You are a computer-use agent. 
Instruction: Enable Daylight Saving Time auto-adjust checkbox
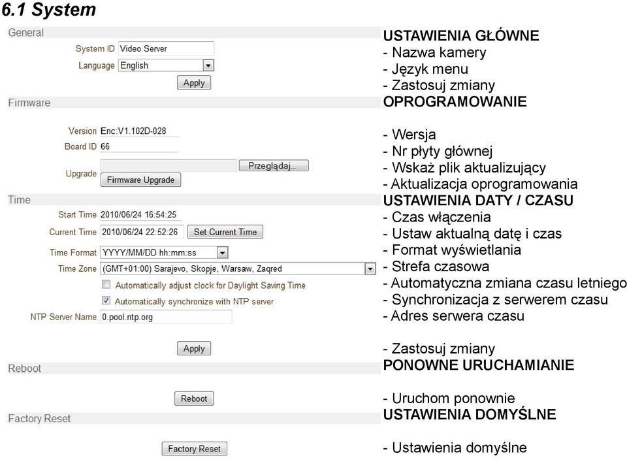pos(106,284)
